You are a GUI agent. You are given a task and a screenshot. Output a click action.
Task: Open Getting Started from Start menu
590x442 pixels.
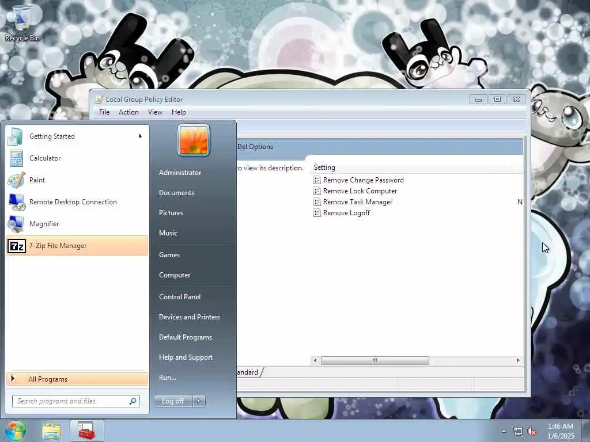pos(77,136)
